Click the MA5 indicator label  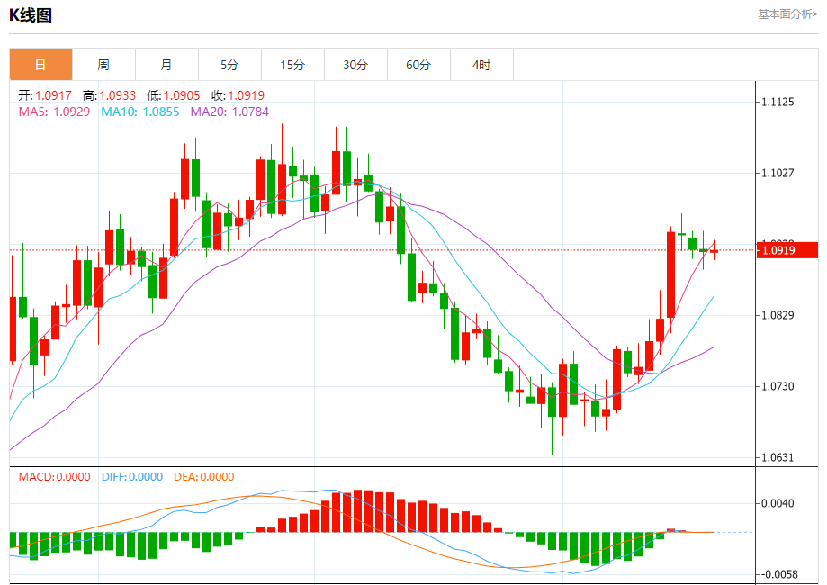pyautogui.click(x=54, y=112)
